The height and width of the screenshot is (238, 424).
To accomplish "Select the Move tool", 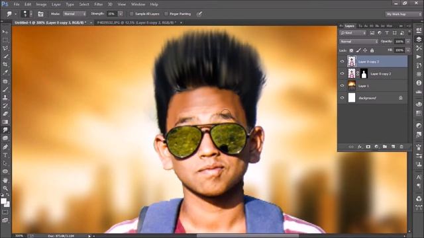I will (5, 32).
